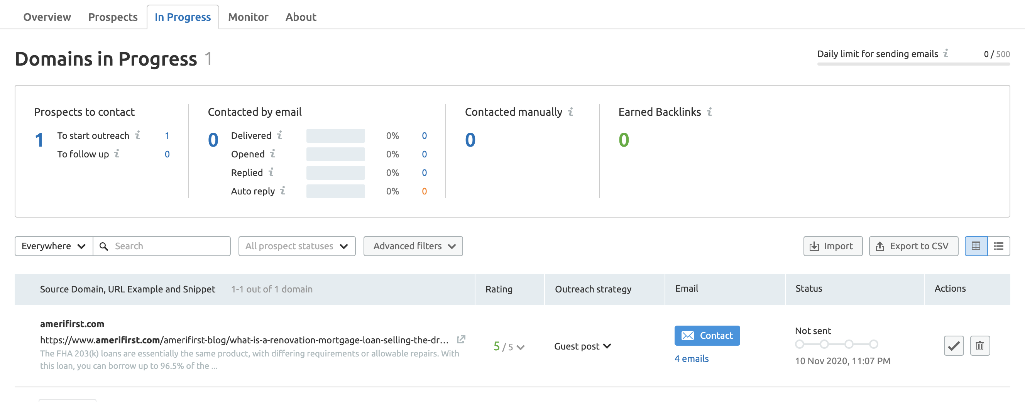Open the amerifirst.com blog URL link
The image size is (1025, 402).
[x=244, y=340]
